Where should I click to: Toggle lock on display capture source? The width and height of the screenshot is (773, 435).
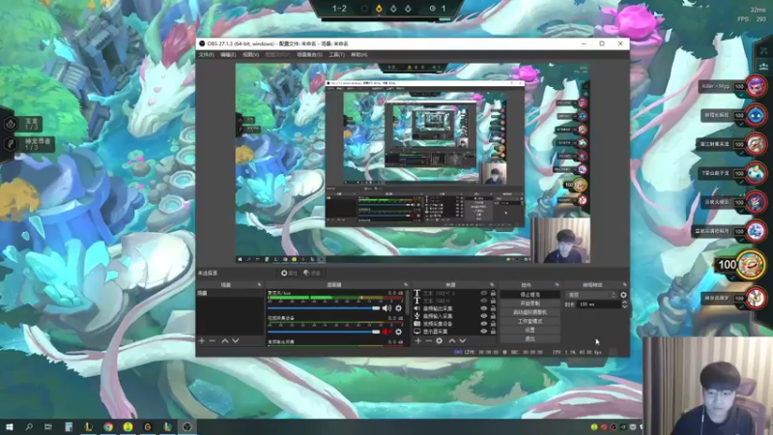coord(493,332)
